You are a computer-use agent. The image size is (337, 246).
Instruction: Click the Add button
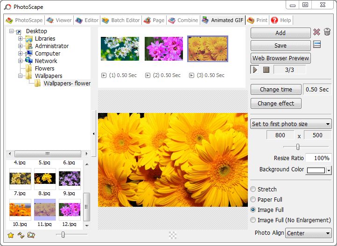point(281,33)
